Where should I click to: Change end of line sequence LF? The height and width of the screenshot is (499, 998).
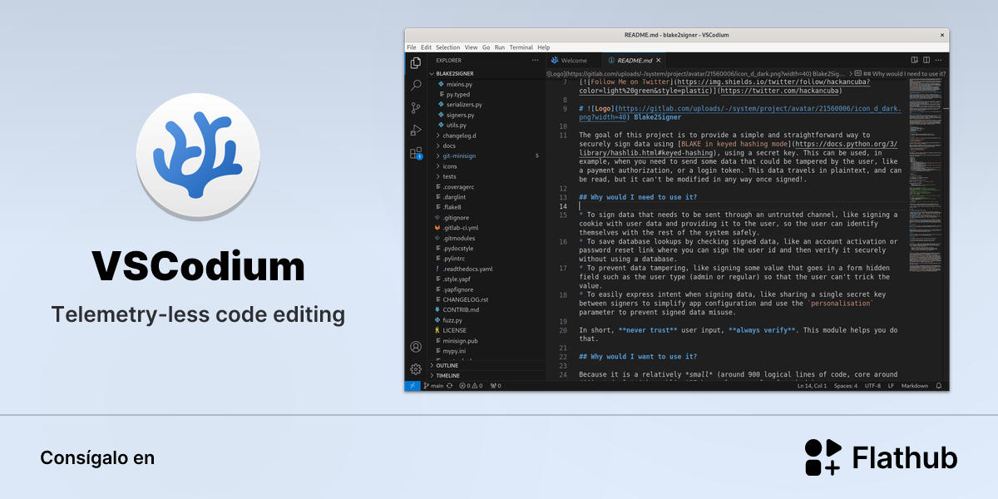click(x=891, y=386)
